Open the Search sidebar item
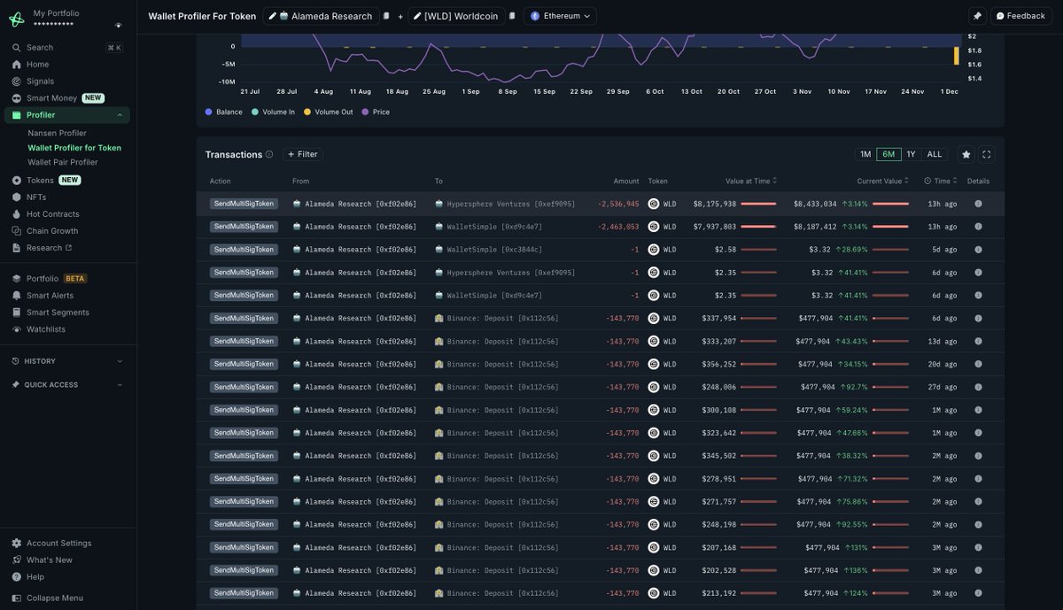 pos(40,48)
